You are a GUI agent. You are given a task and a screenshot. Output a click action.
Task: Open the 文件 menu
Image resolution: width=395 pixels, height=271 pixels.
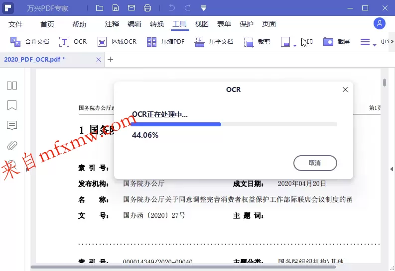tap(15, 24)
